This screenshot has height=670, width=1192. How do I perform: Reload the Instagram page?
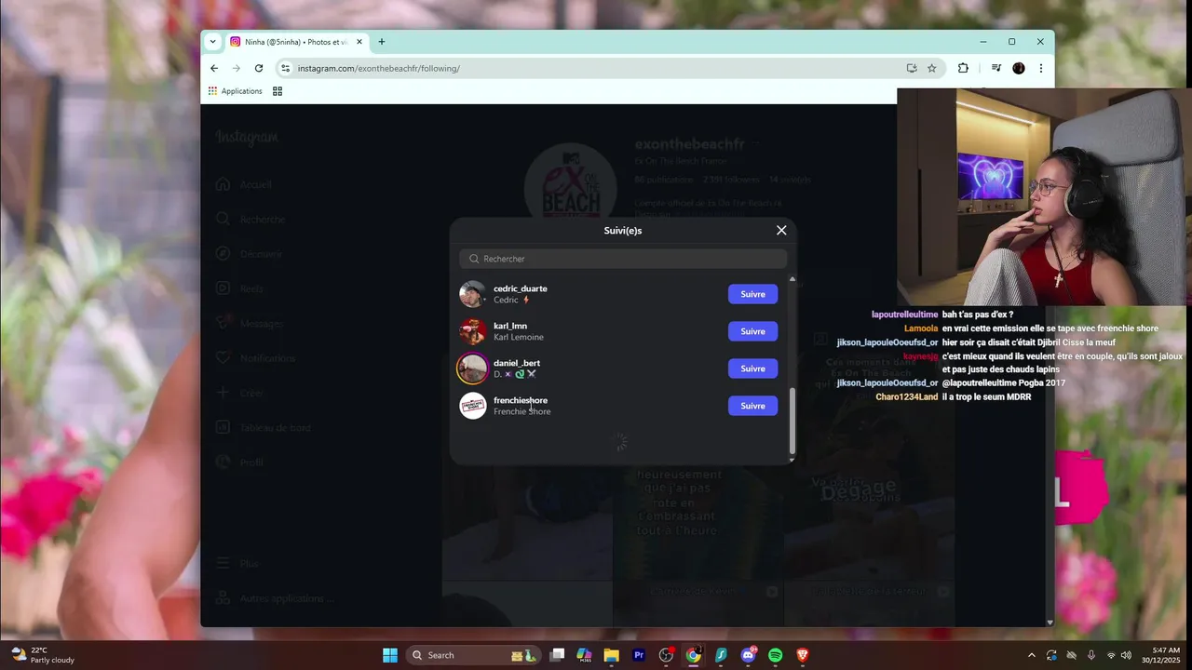pyautogui.click(x=259, y=68)
